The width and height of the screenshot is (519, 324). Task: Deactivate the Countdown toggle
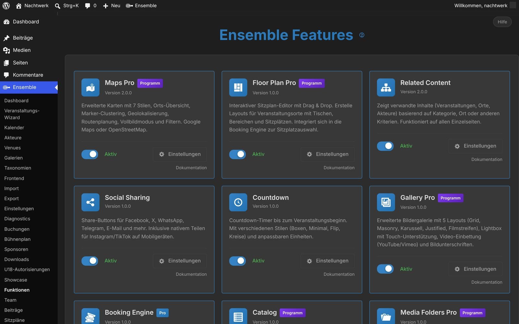point(237,261)
